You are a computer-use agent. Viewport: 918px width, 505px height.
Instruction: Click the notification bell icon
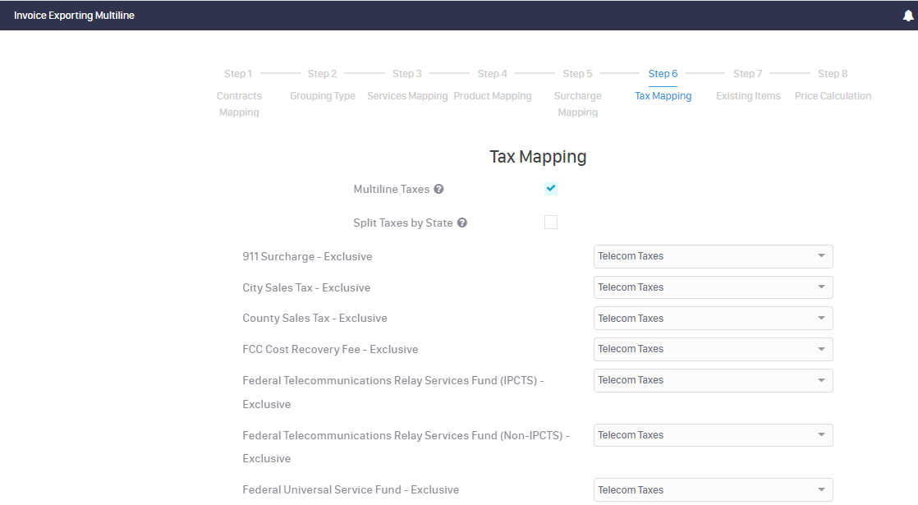pos(907,16)
